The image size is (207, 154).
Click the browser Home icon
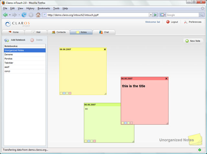pyautogui.click(x=38, y=15)
